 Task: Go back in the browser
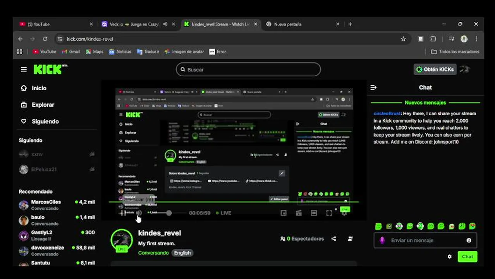(21, 39)
